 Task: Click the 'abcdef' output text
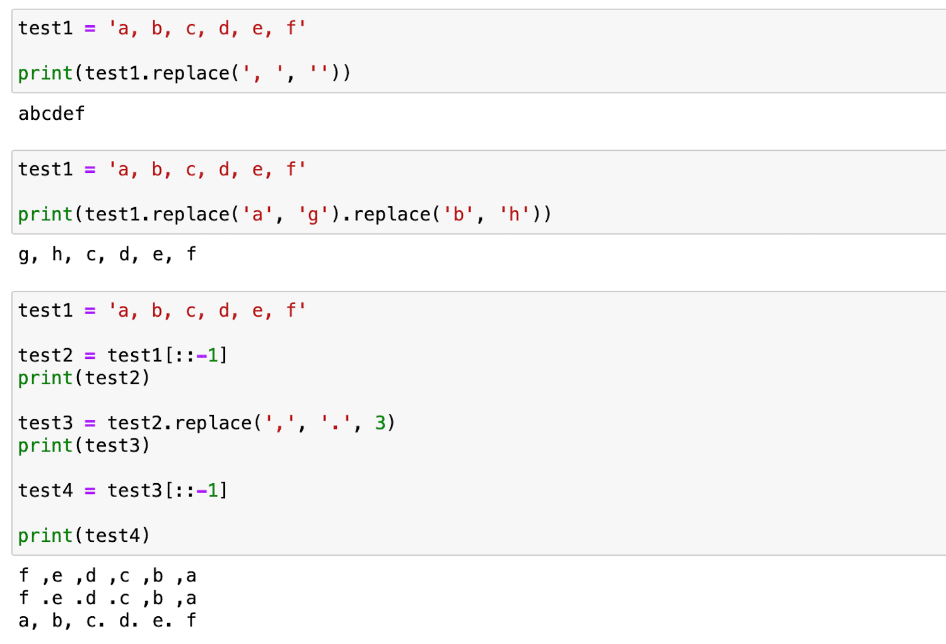click(51, 114)
